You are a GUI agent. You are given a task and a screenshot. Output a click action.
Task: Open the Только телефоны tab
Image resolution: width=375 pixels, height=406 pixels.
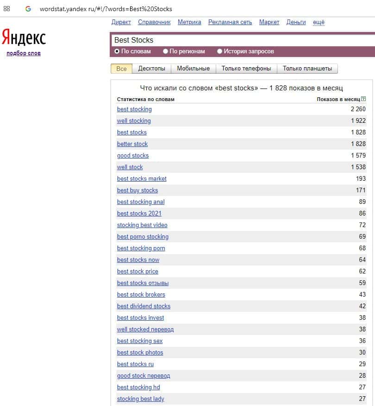click(246, 69)
